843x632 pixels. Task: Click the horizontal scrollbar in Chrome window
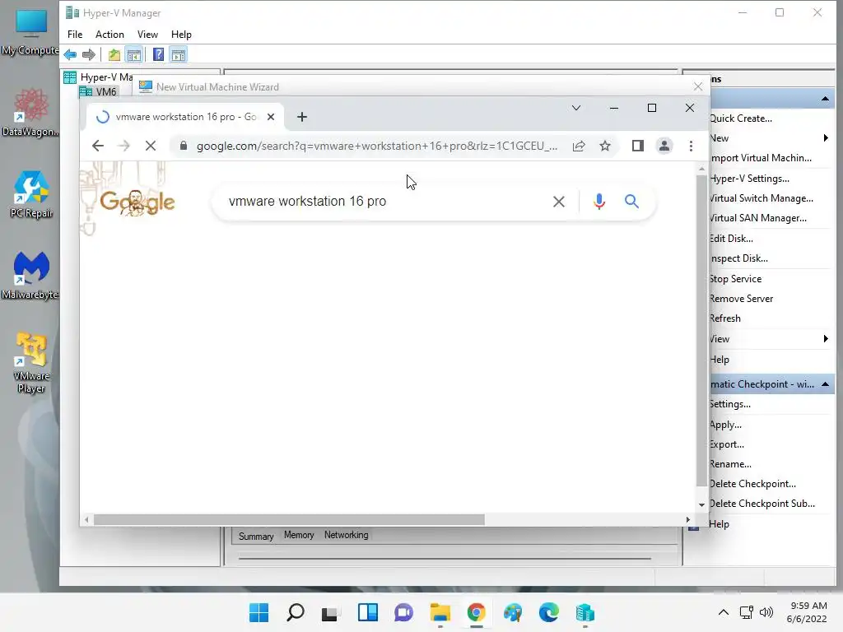pos(289,520)
